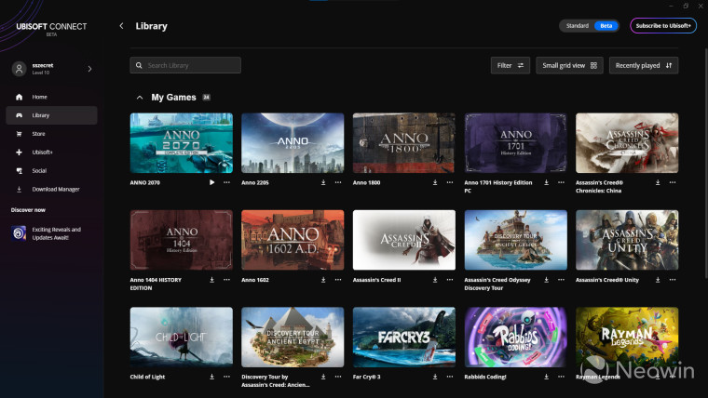The height and width of the screenshot is (398, 708).
Task: Download Rabbids Coding with its icon
Action: 546,377
